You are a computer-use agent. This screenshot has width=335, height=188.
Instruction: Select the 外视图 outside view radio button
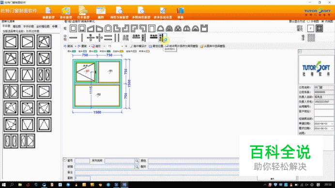tap(308, 21)
